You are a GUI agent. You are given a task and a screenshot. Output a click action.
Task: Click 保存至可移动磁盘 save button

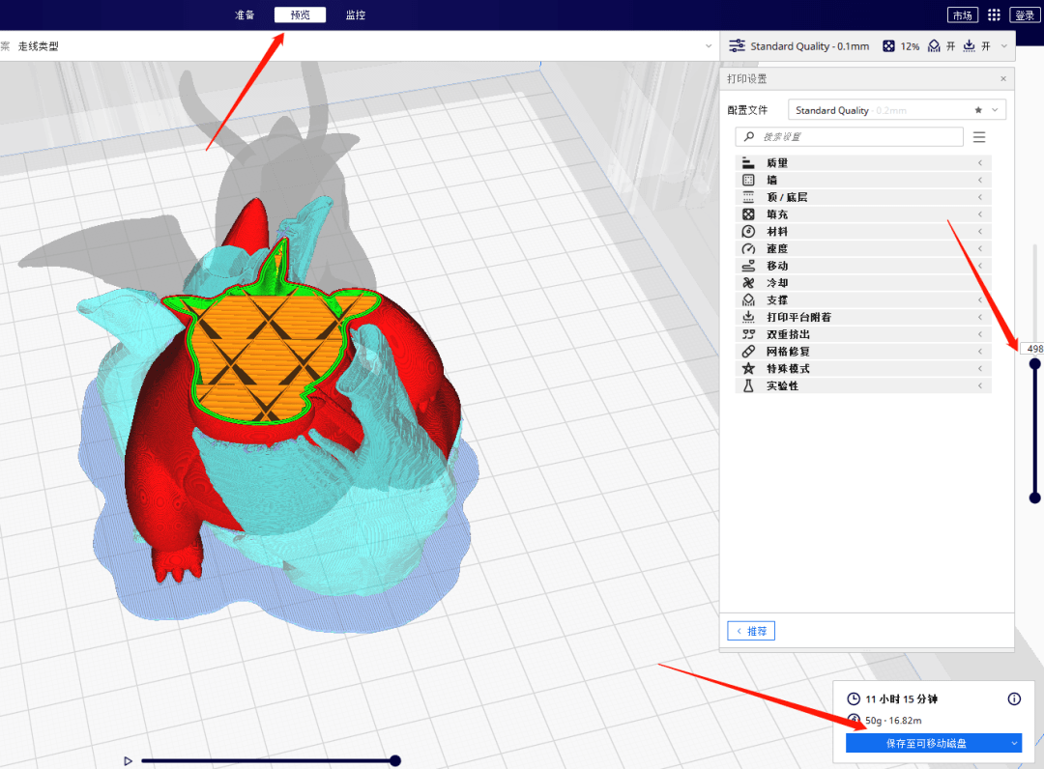tap(926, 743)
